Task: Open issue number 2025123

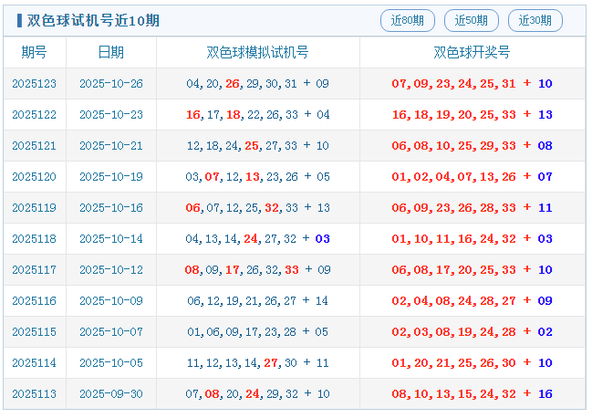Action: point(34,84)
